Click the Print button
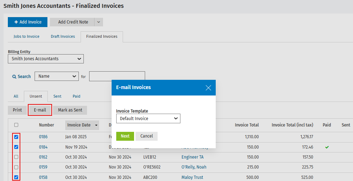 click(x=17, y=110)
